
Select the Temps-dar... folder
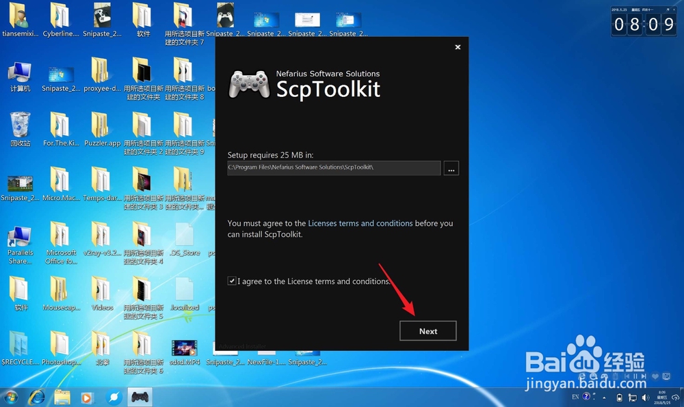click(102, 184)
